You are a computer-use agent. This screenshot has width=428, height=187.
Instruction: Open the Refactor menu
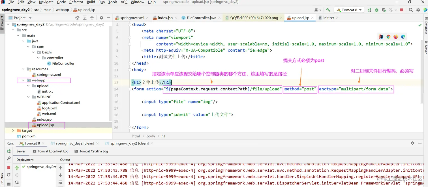[x=76, y=2]
